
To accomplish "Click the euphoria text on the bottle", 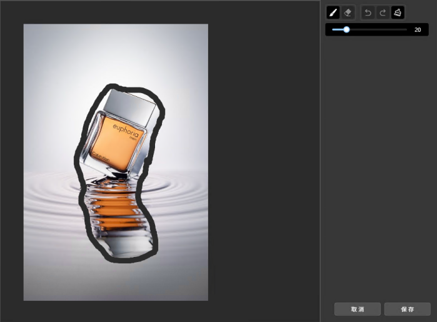I will tap(124, 129).
